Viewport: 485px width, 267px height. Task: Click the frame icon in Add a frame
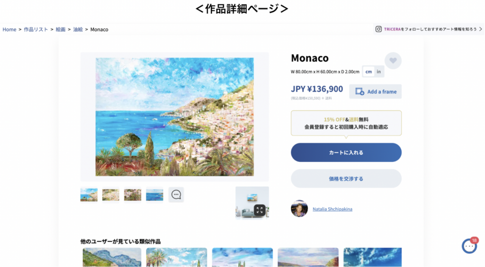[x=359, y=92]
